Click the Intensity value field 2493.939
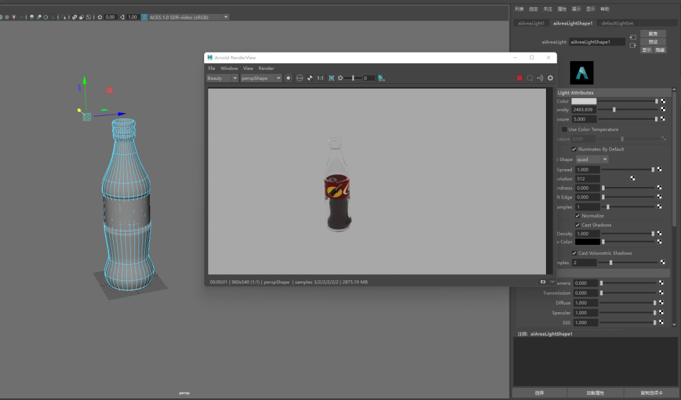Screen dimensions: 681x400 pos(584,110)
